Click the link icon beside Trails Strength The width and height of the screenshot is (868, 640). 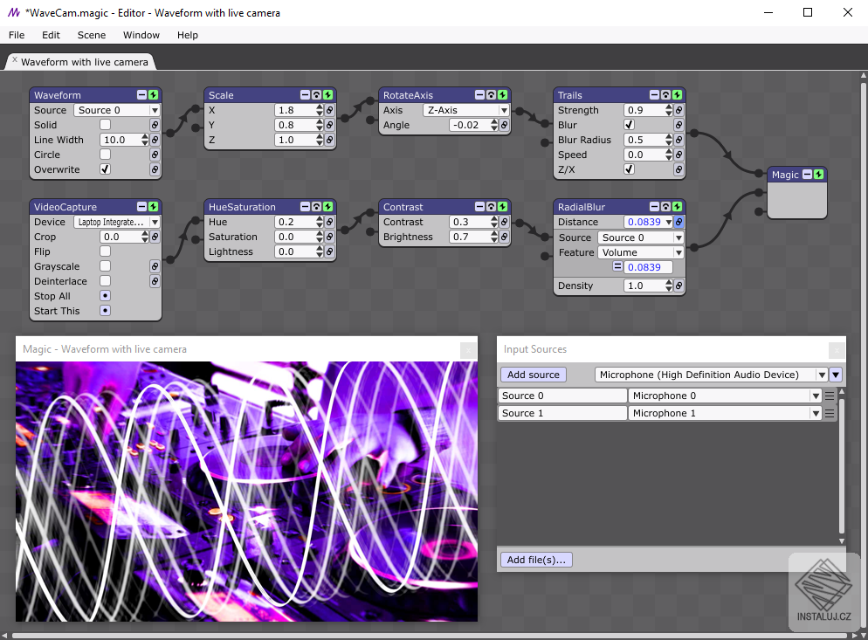(x=679, y=110)
